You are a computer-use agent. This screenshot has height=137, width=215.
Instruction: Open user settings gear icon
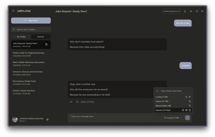click(48, 120)
